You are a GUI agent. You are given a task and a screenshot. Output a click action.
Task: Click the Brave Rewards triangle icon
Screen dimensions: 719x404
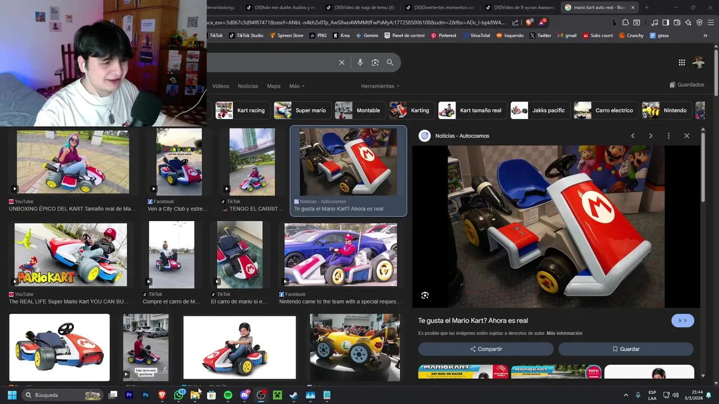542,22
